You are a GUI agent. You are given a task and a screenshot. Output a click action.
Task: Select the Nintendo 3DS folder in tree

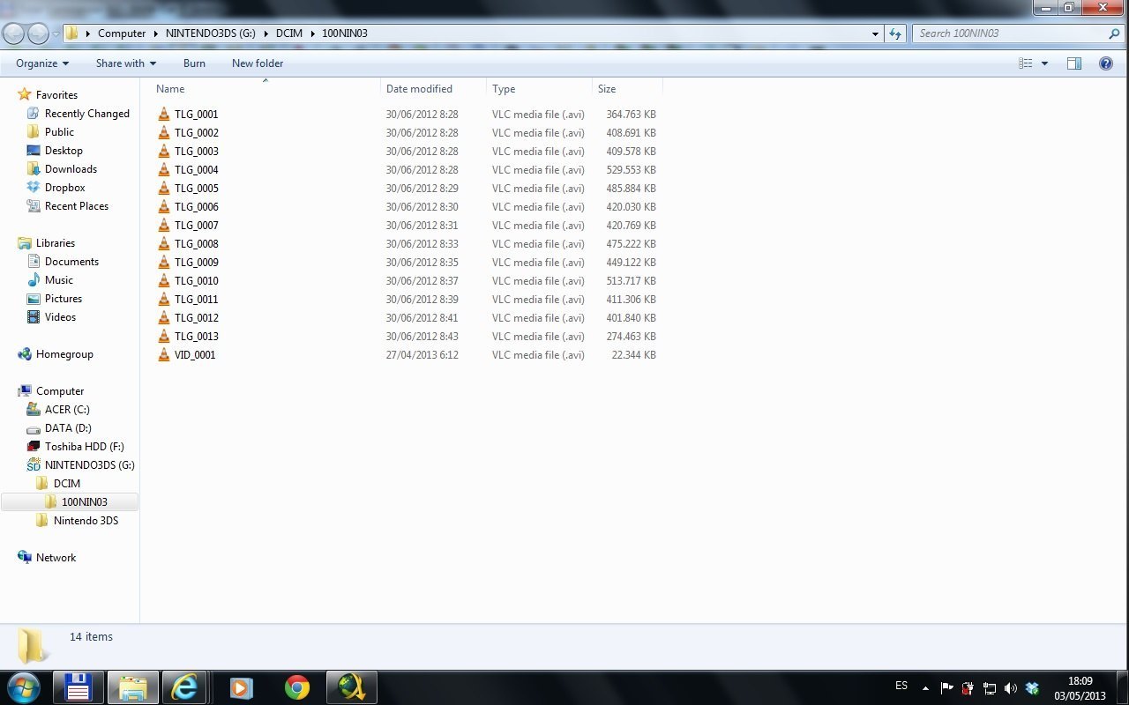point(86,521)
